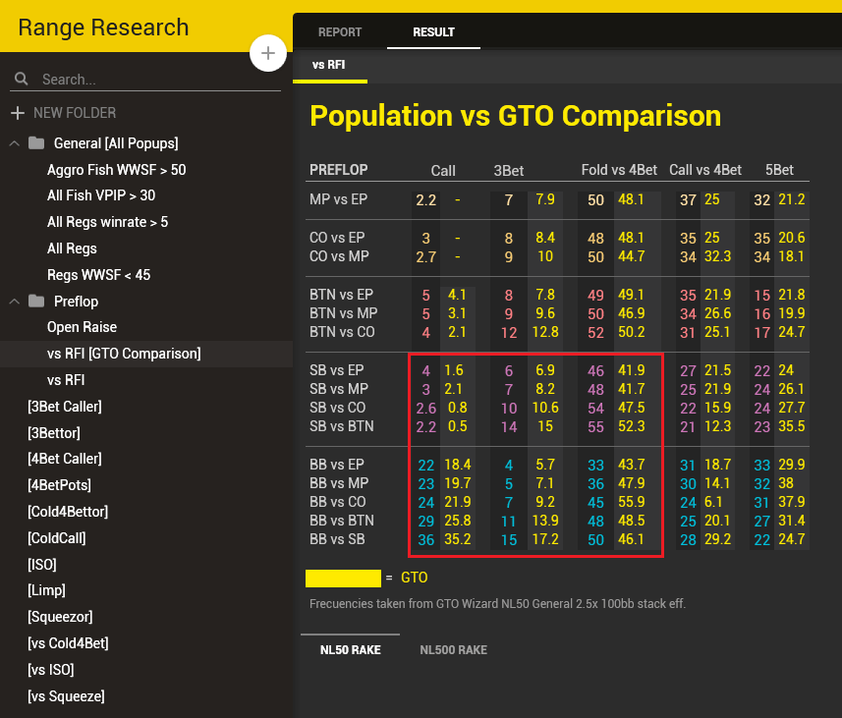Image resolution: width=842 pixels, height=718 pixels.
Task: Click the plus icon beside NEW FOLDER
Action: (x=18, y=113)
